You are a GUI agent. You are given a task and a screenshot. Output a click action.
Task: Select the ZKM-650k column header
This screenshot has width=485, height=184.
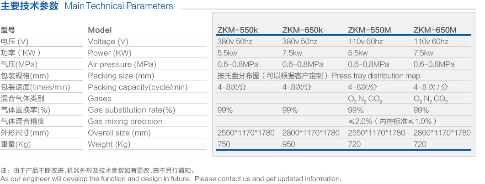[303, 30]
